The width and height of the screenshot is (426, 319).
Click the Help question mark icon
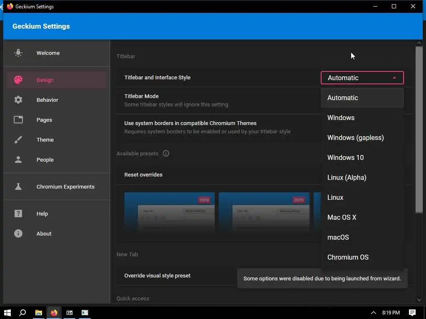pos(18,213)
